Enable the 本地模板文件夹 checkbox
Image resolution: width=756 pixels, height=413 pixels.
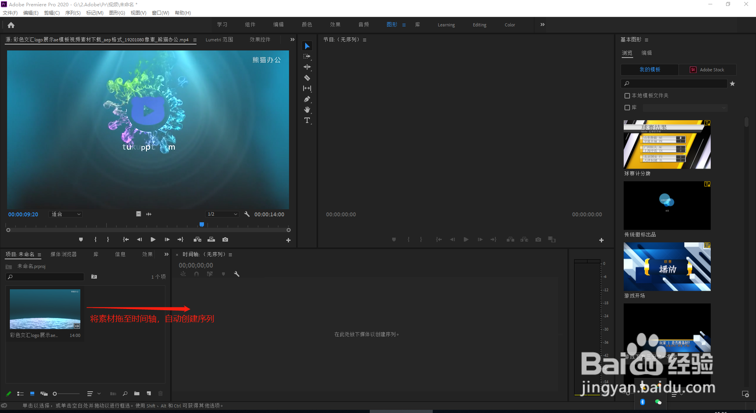(x=627, y=96)
